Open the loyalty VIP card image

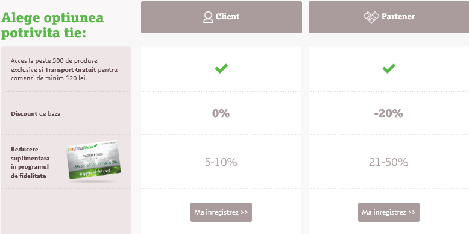point(93,160)
